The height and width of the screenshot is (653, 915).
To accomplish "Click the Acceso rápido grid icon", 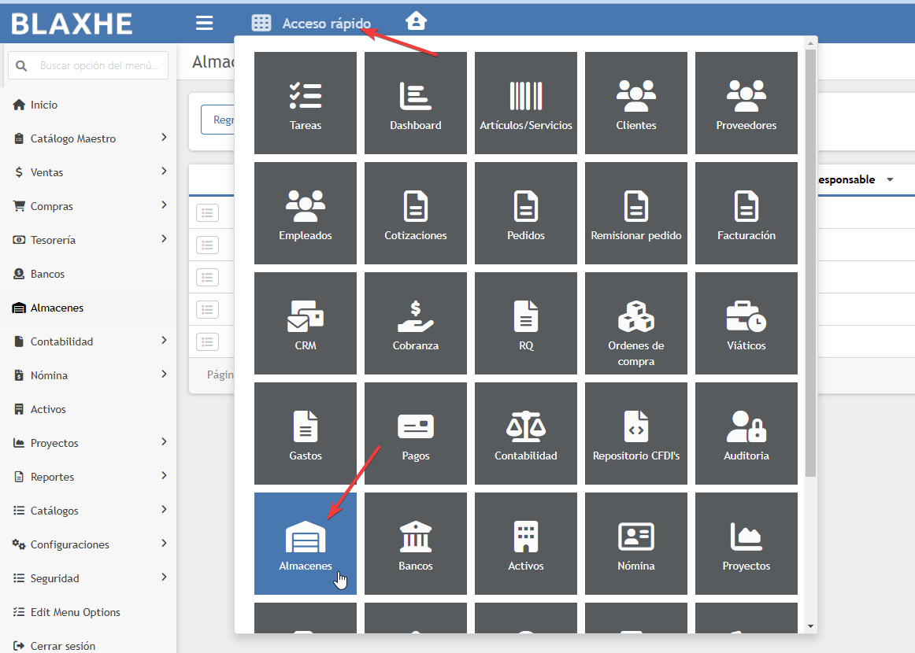I will point(261,23).
